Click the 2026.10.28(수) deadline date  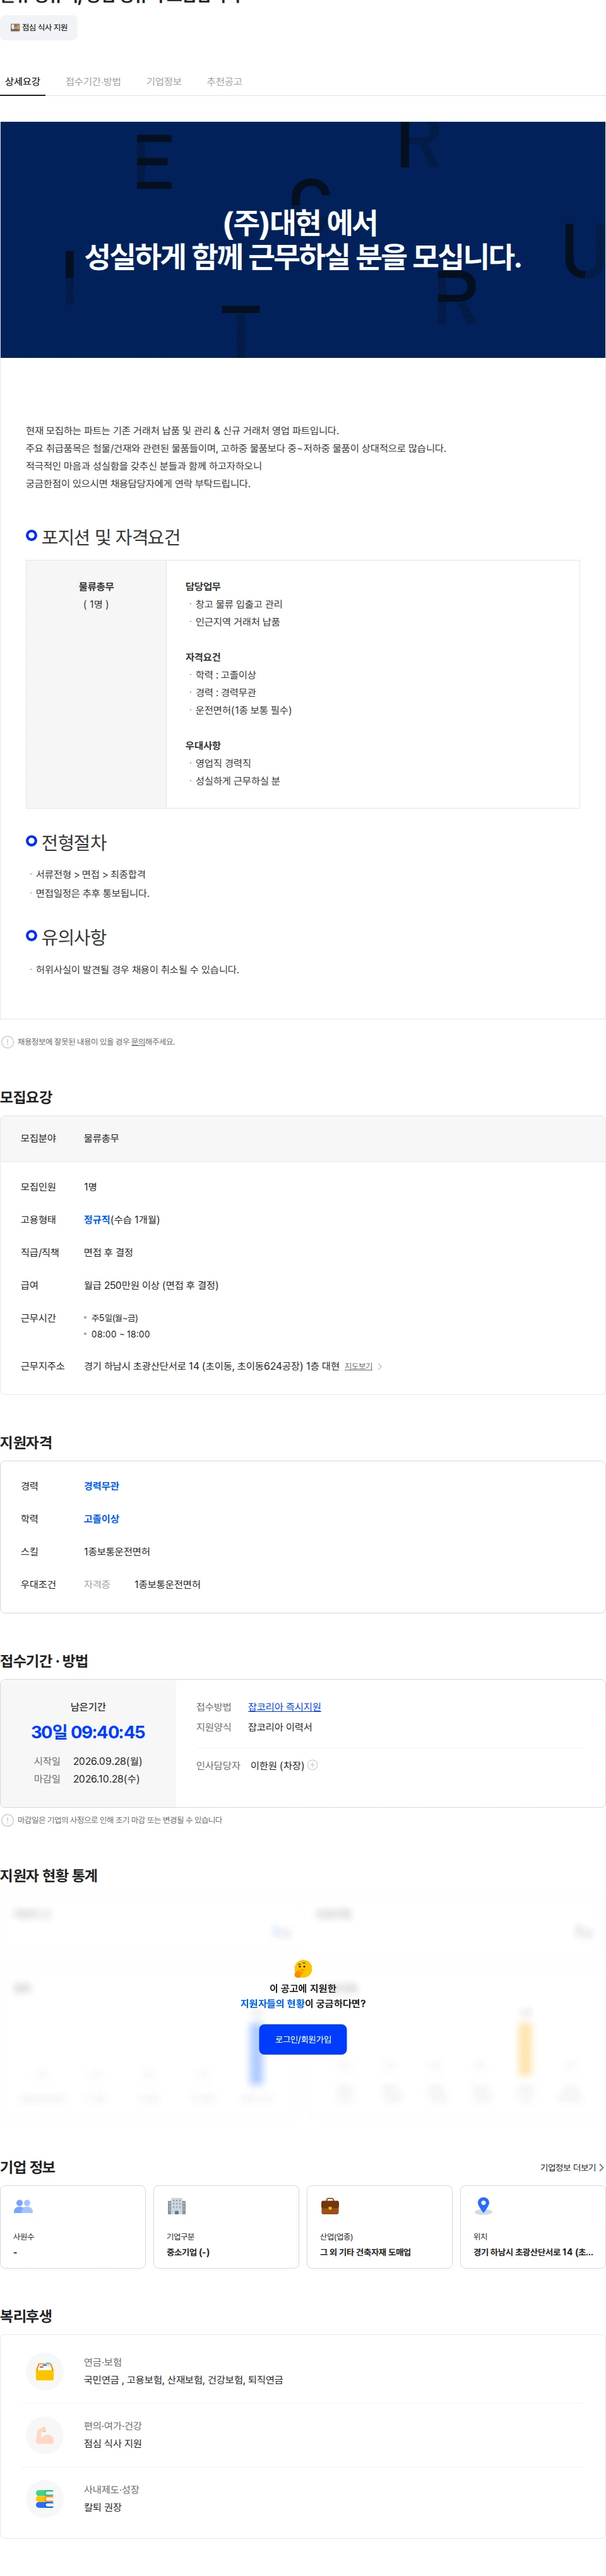106,1779
